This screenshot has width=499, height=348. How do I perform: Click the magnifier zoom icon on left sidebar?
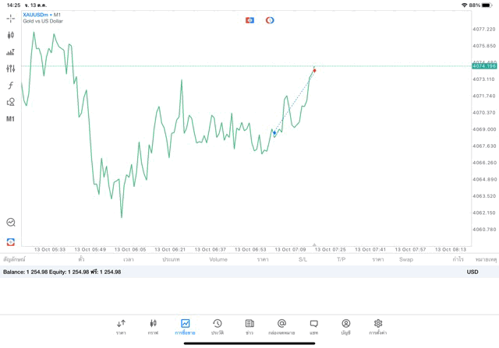pos(10,223)
